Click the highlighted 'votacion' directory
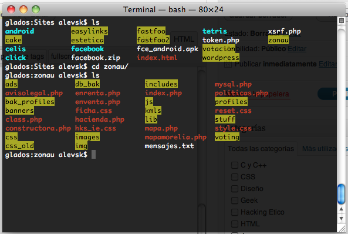This screenshot has height=234, width=348. click(219, 49)
